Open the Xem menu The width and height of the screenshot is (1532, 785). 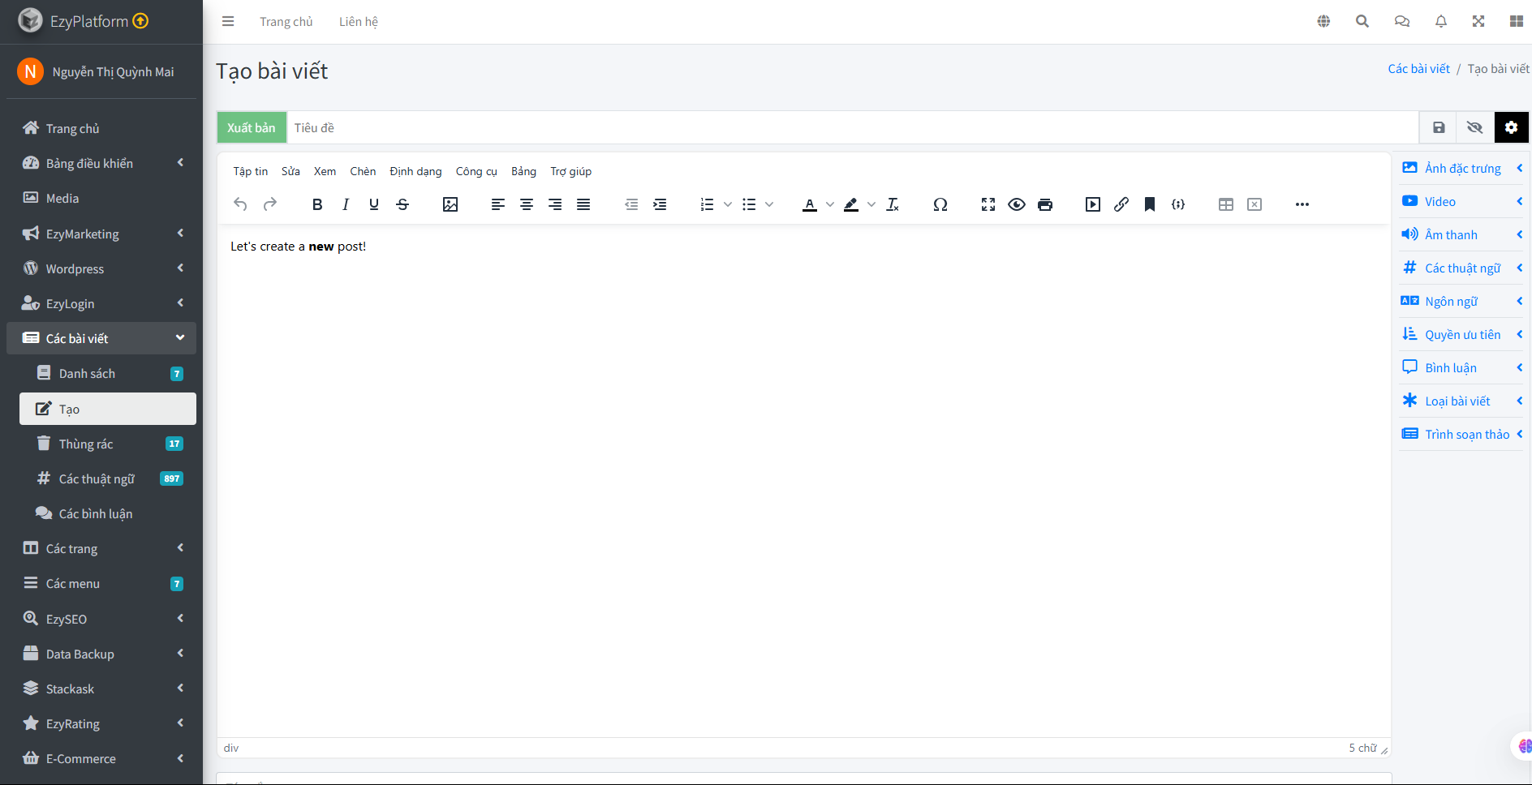325,171
